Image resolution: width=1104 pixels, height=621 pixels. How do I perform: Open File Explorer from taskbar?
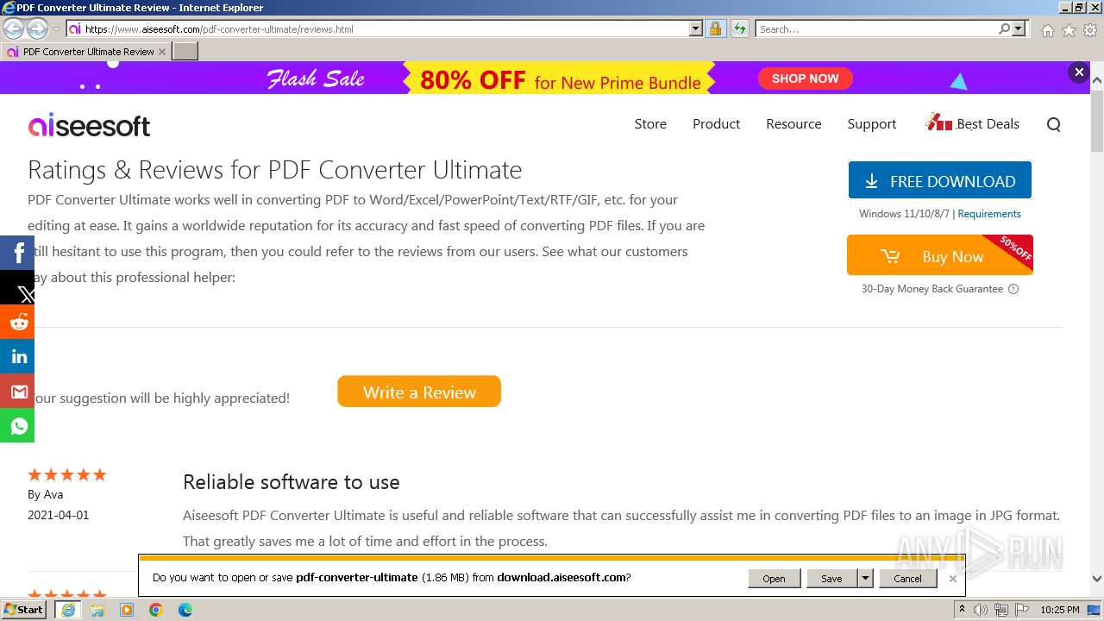click(97, 610)
